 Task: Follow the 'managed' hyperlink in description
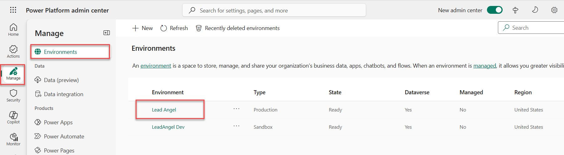tap(484, 66)
